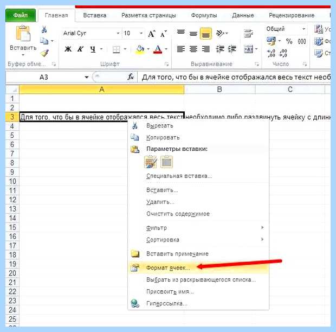Image resolution: width=336 pixels, height=332 pixels.
Task: Click the green Файл button
Action: pyautogui.click(x=21, y=15)
